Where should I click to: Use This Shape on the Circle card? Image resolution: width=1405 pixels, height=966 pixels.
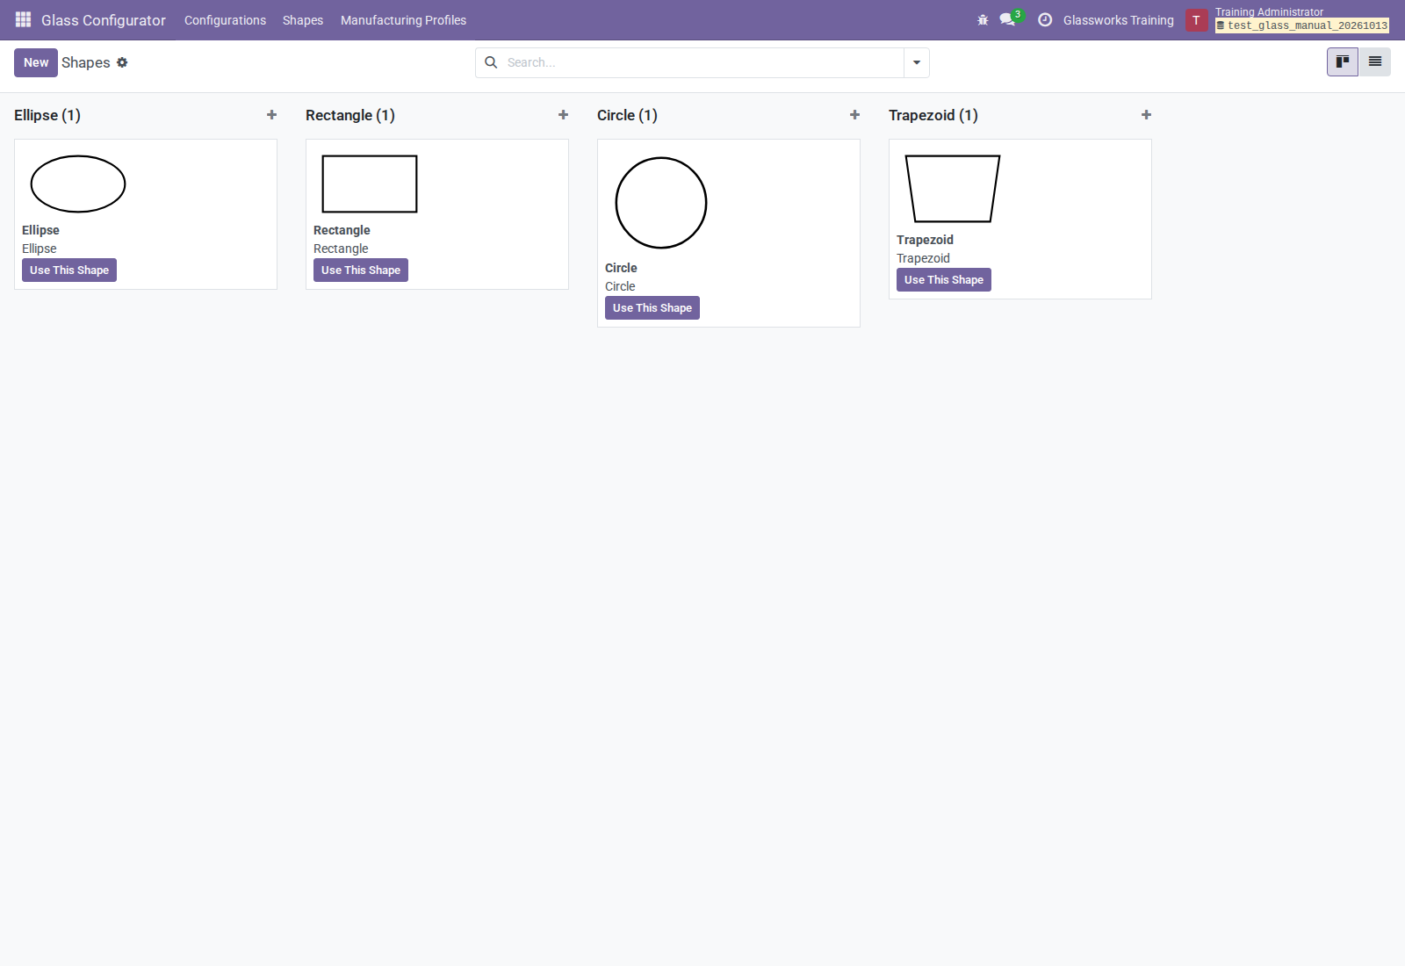(x=652, y=308)
